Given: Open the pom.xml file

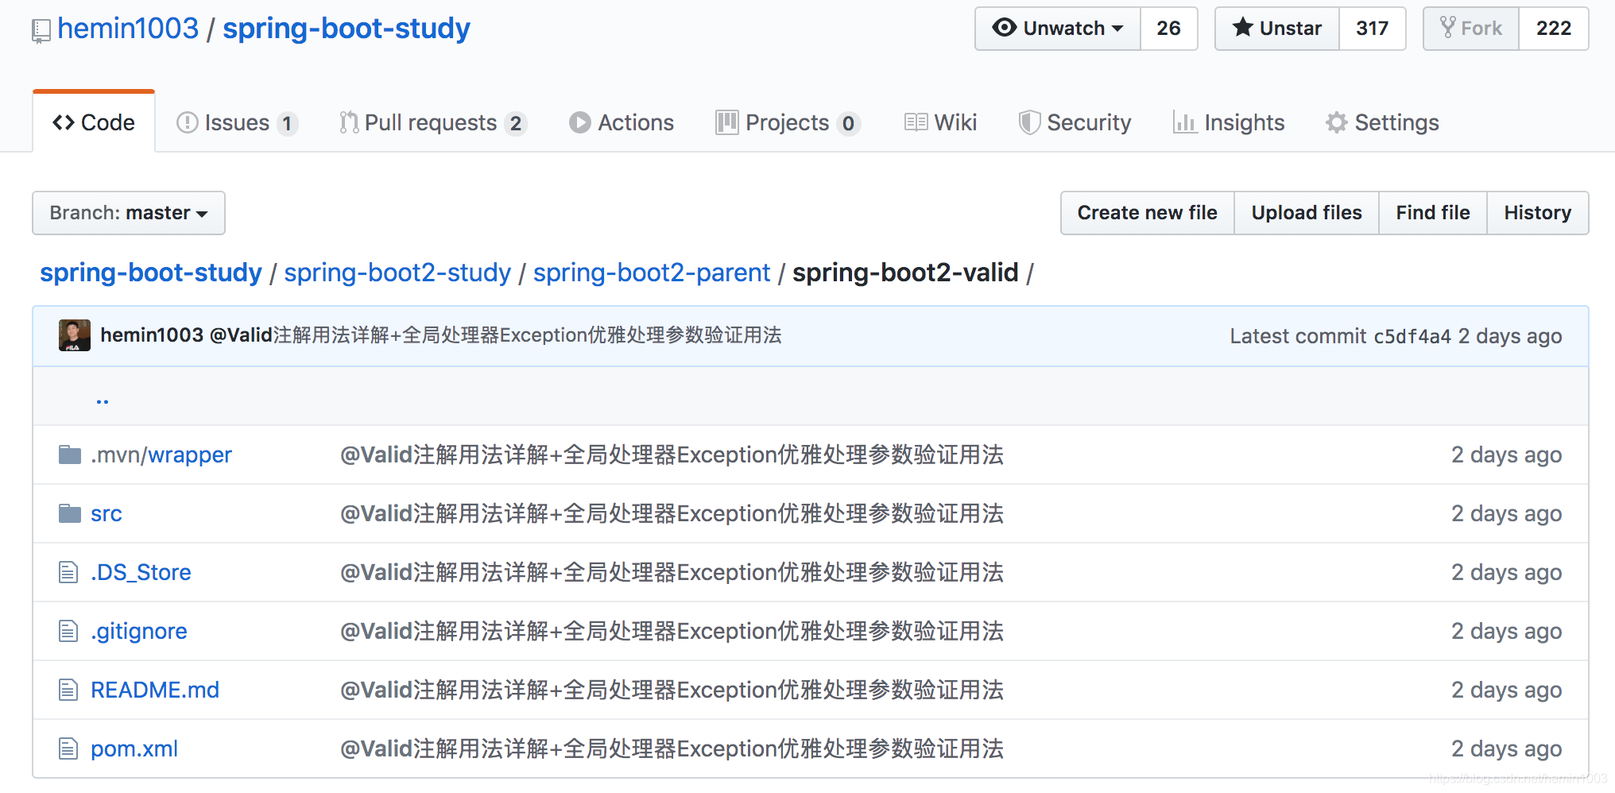Looking at the screenshot, I should click(134, 749).
